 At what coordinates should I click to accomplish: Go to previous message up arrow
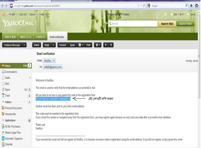tap(106, 45)
